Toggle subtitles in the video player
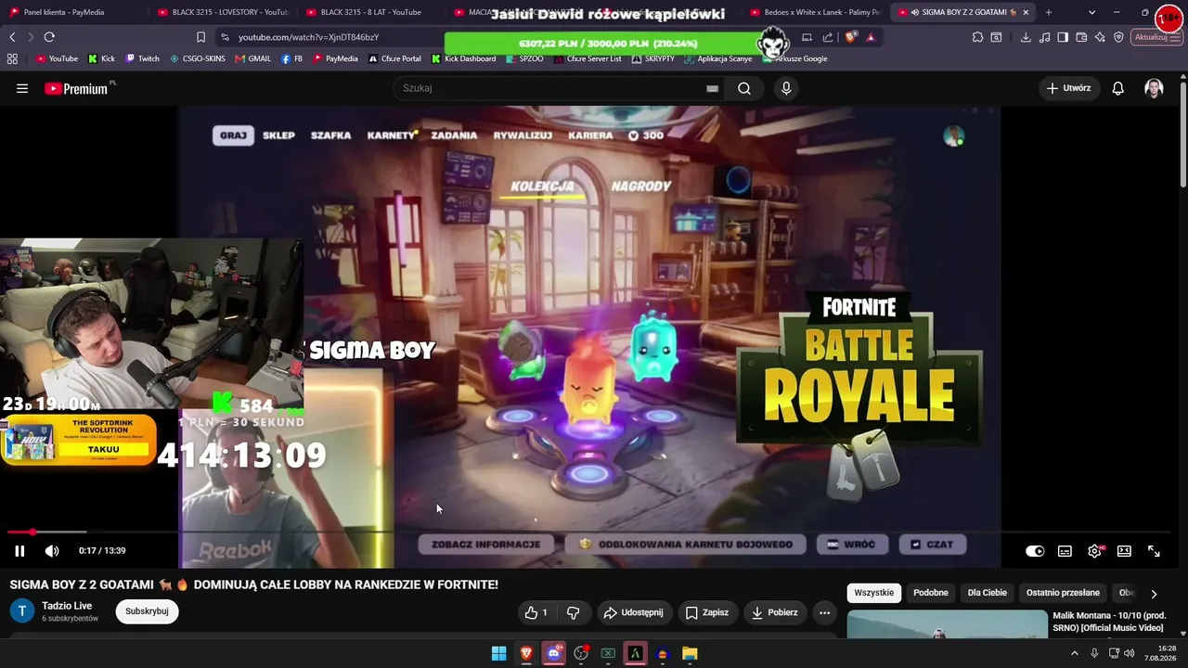The image size is (1188, 668). tap(1065, 551)
